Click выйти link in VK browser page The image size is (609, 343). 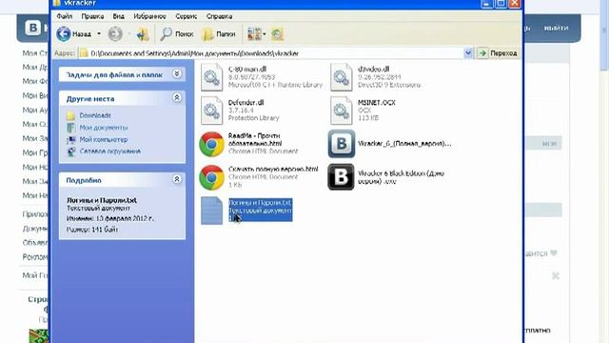(556, 28)
